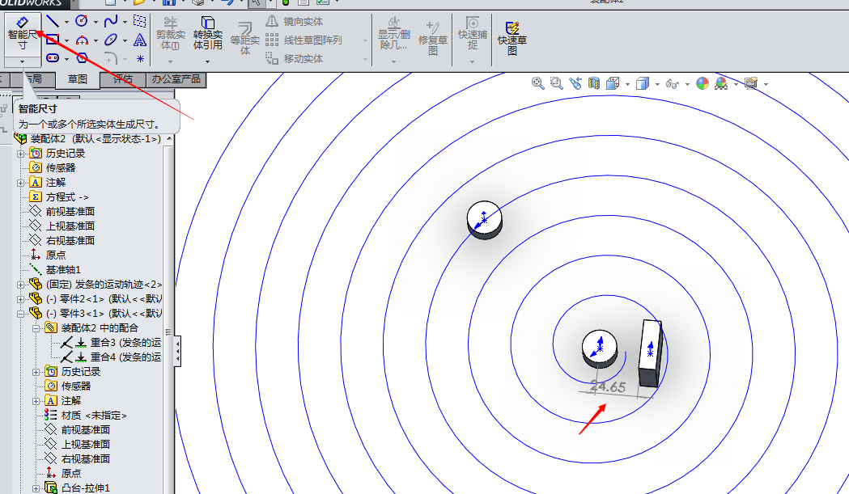Click the Hide/Show Items glasses icon
The width and height of the screenshot is (849, 494).
click(x=673, y=84)
